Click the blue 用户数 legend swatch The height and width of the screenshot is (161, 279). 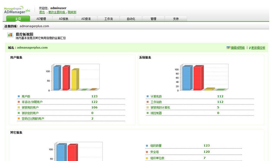click(19, 96)
